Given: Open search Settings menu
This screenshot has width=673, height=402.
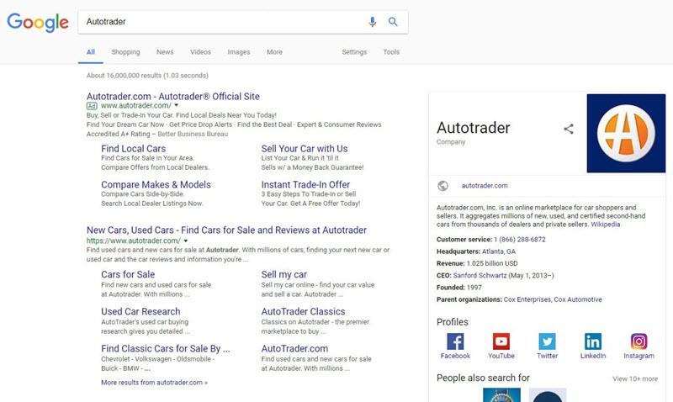Looking at the screenshot, I should tap(354, 52).
